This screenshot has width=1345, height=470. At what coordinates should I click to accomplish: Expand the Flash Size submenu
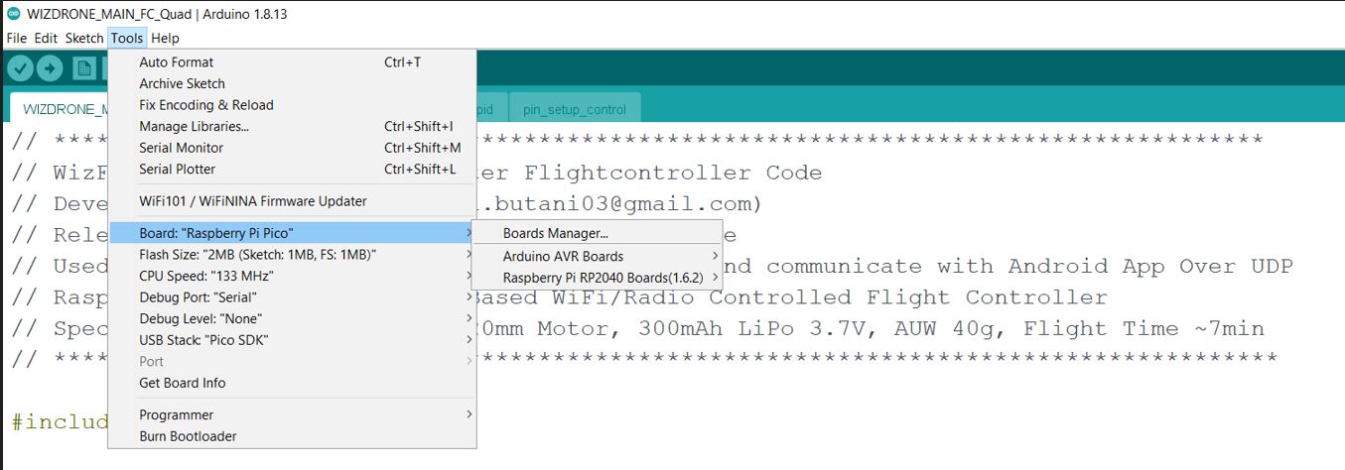tap(292, 255)
